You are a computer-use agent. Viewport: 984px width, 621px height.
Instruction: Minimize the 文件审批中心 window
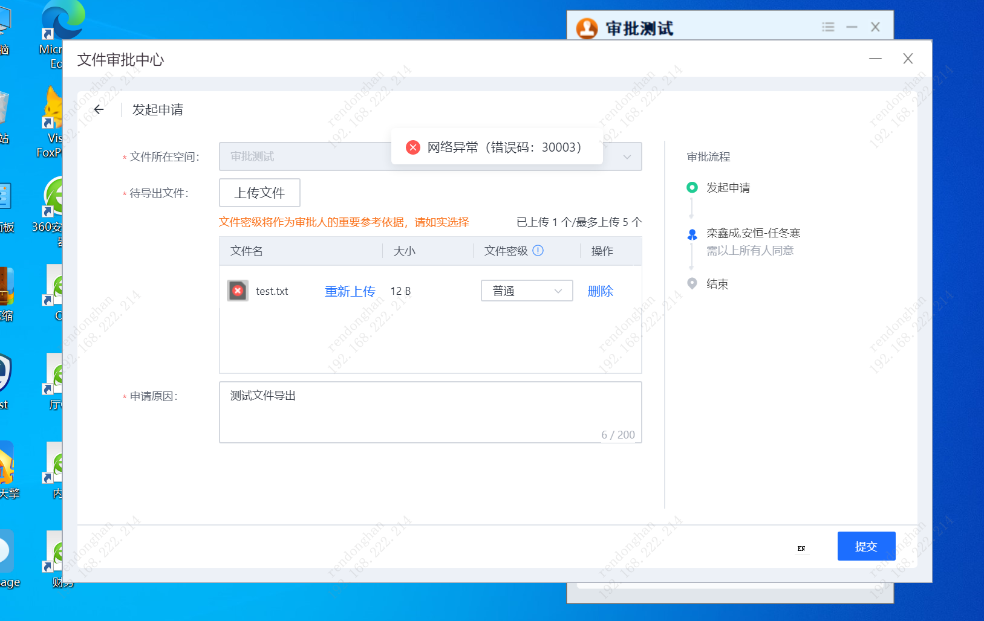(x=875, y=59)
